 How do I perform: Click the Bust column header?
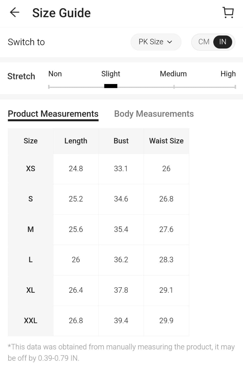tap(121, 141)
